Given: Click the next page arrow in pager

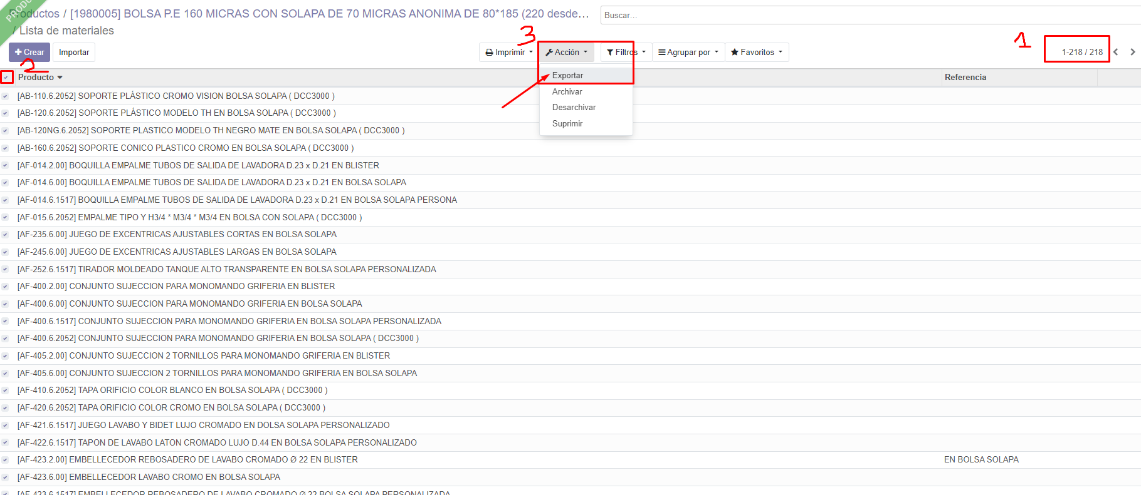Looking at the screenshot, I should [1132, 52].
